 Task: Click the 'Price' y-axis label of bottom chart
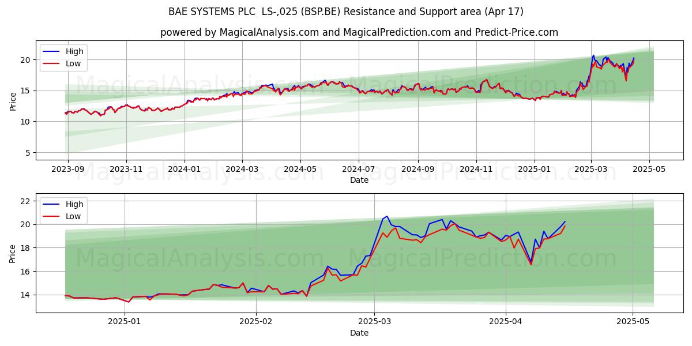(13, 253)
